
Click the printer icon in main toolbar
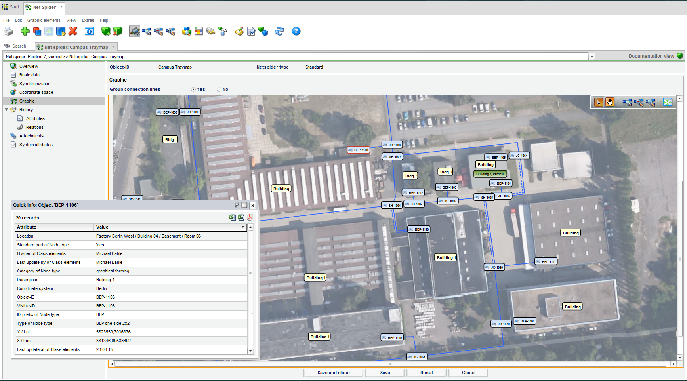tap(9, 31)
